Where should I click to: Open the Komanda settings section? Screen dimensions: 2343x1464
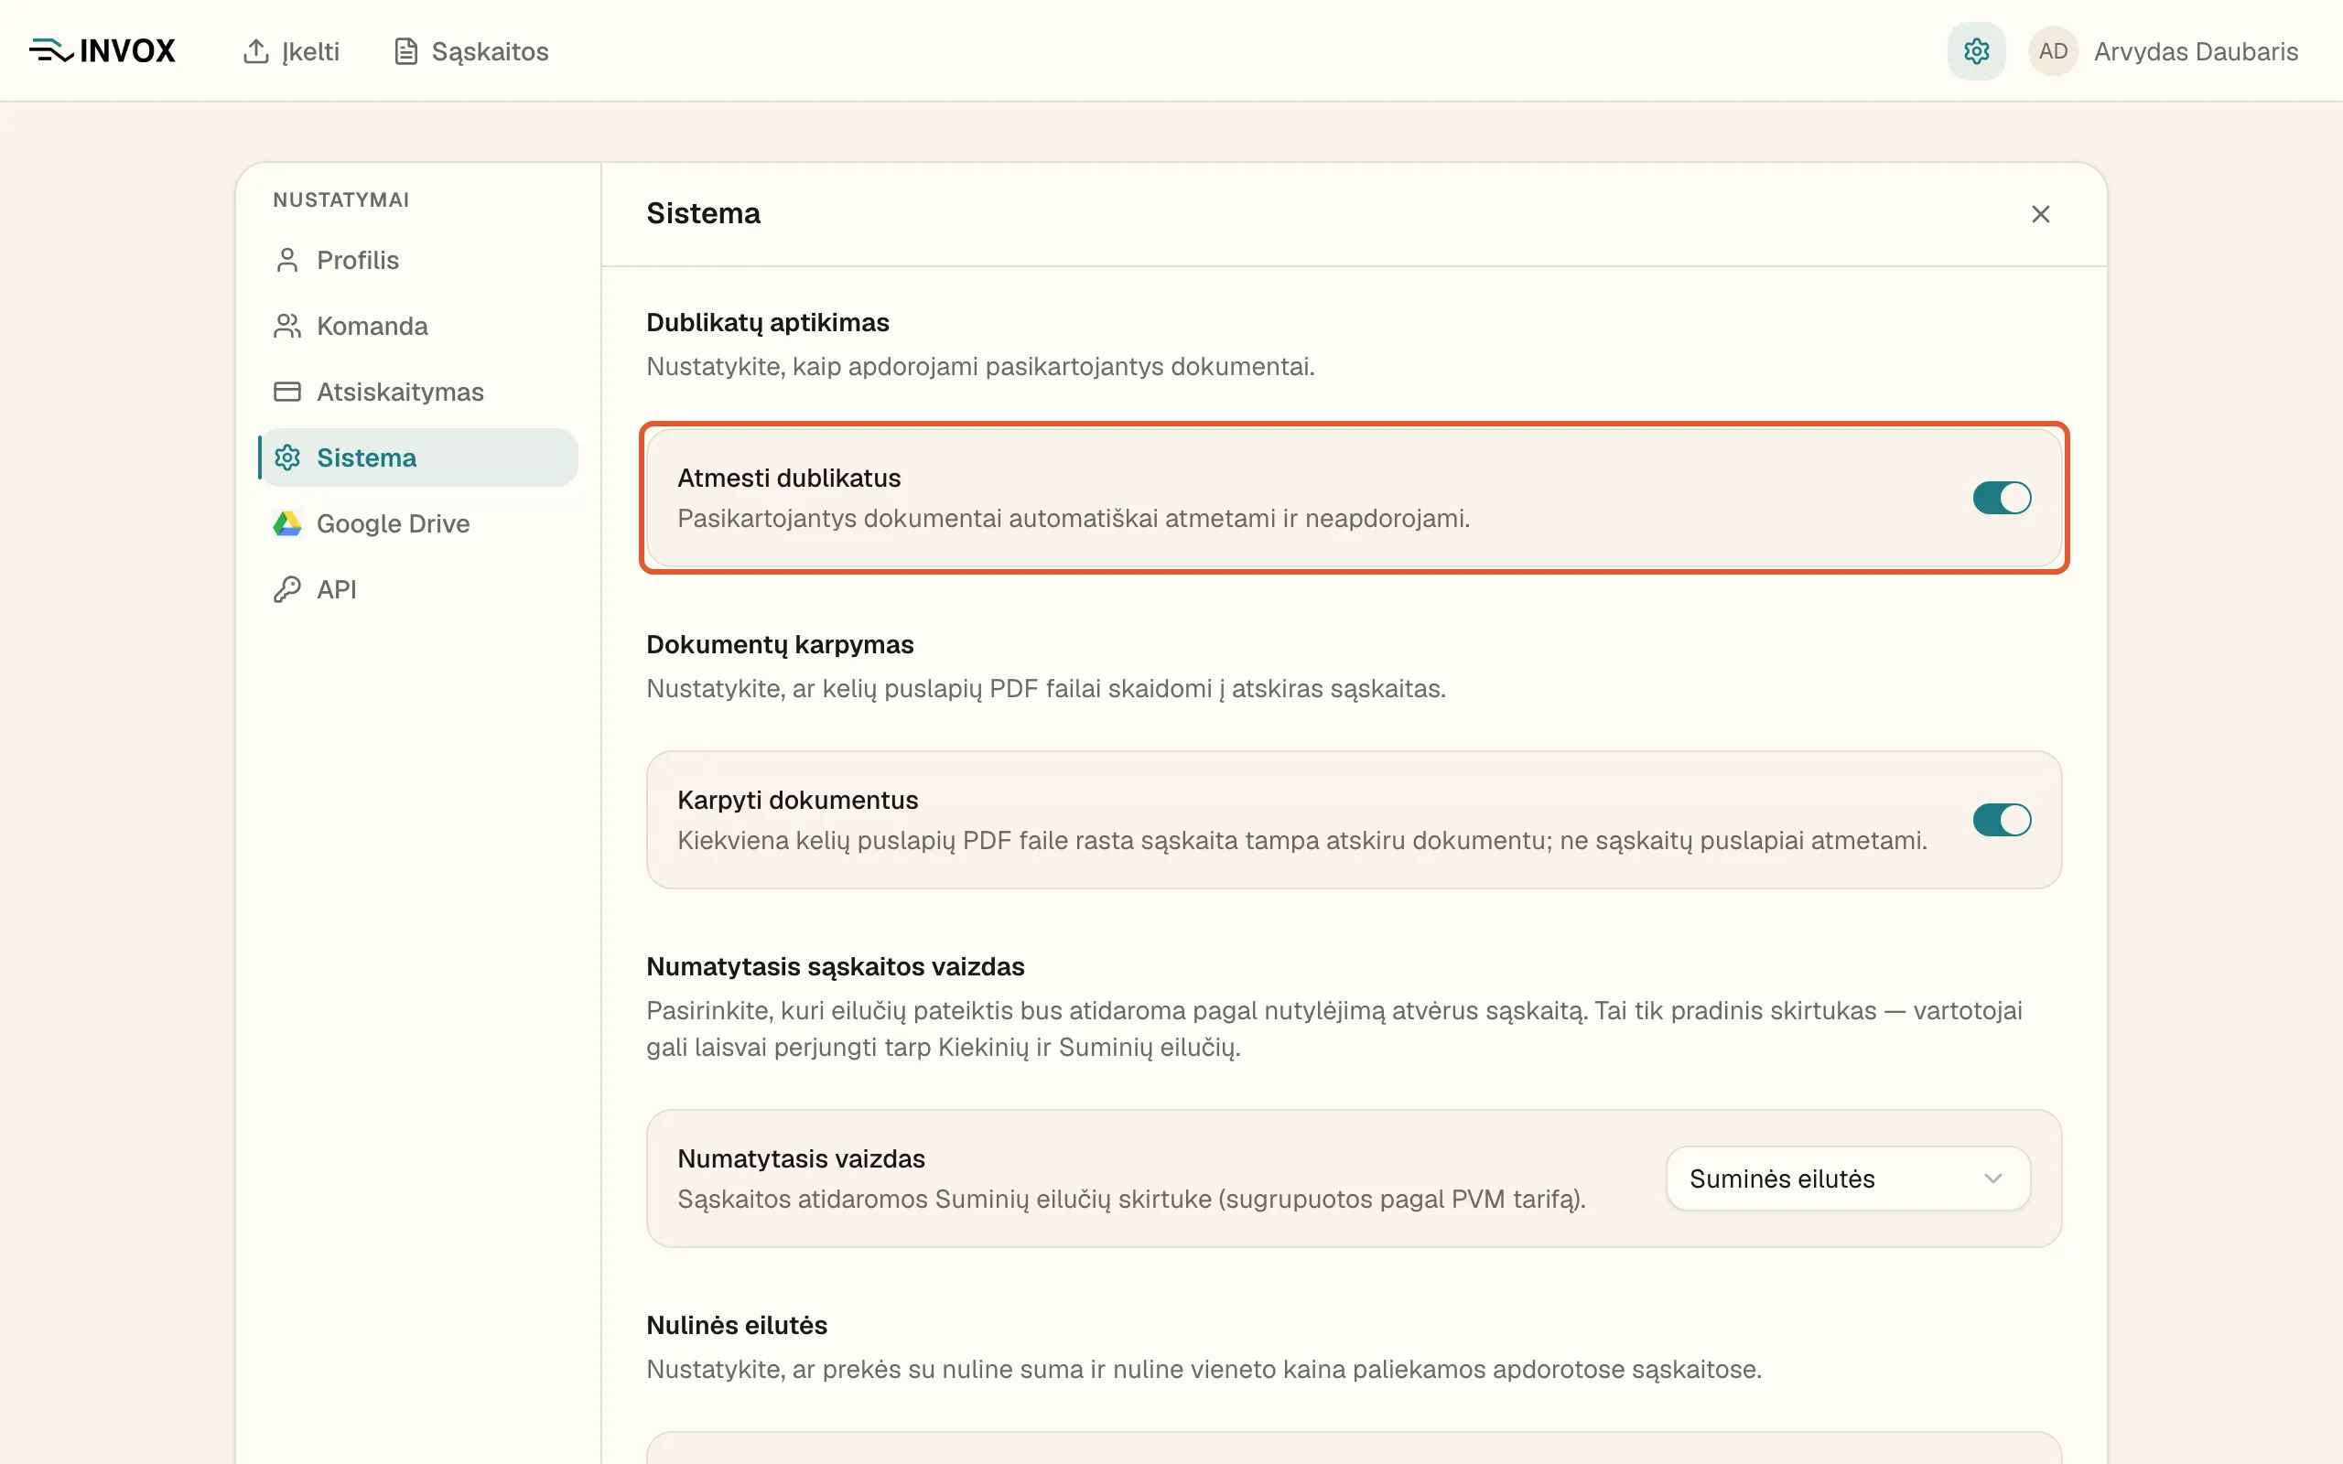(x=418, y=327)
